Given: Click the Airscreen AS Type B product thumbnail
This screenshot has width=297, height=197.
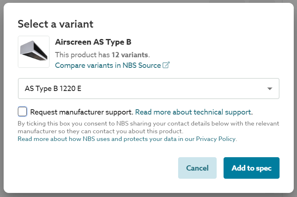Looking at the screenshot, I should point(34,52).
